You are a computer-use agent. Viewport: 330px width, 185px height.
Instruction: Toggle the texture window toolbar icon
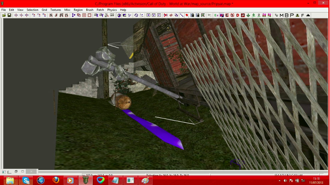pos(124,15)
